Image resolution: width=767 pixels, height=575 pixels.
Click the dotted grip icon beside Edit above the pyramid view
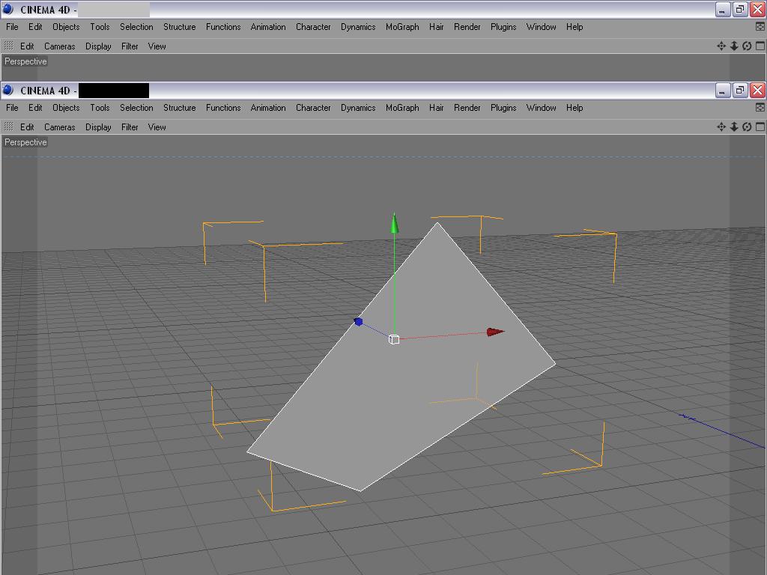click(8, 127)
